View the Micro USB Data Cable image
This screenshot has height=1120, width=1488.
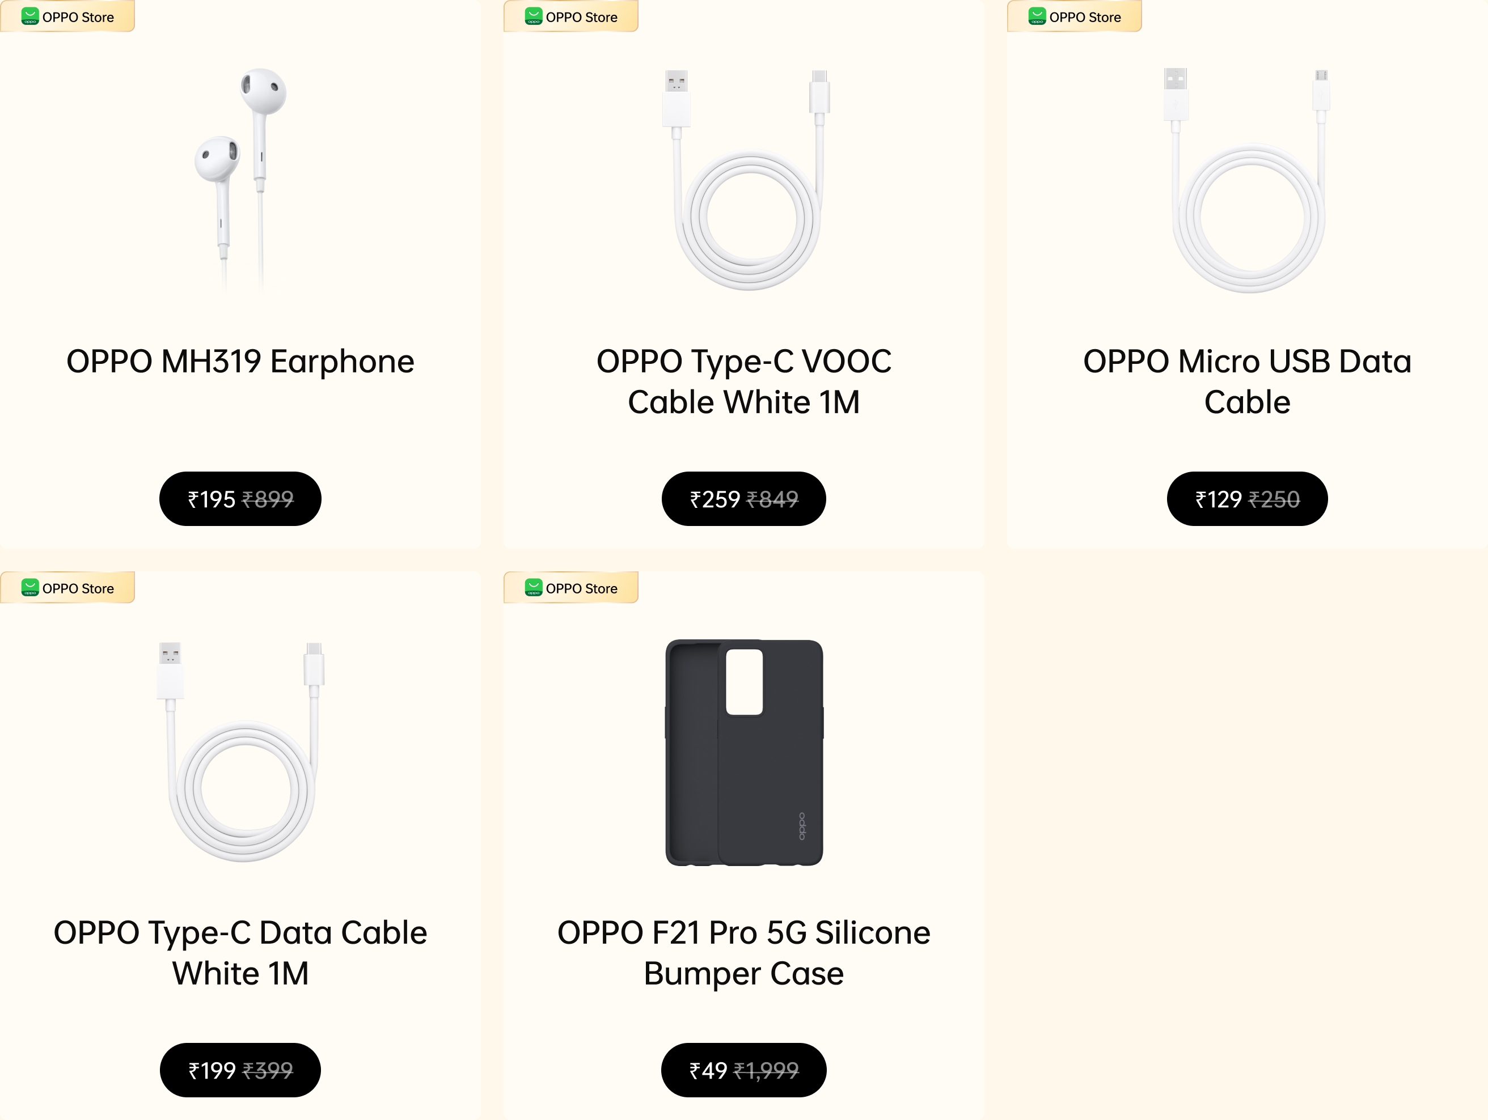(x=1247, y=180)
